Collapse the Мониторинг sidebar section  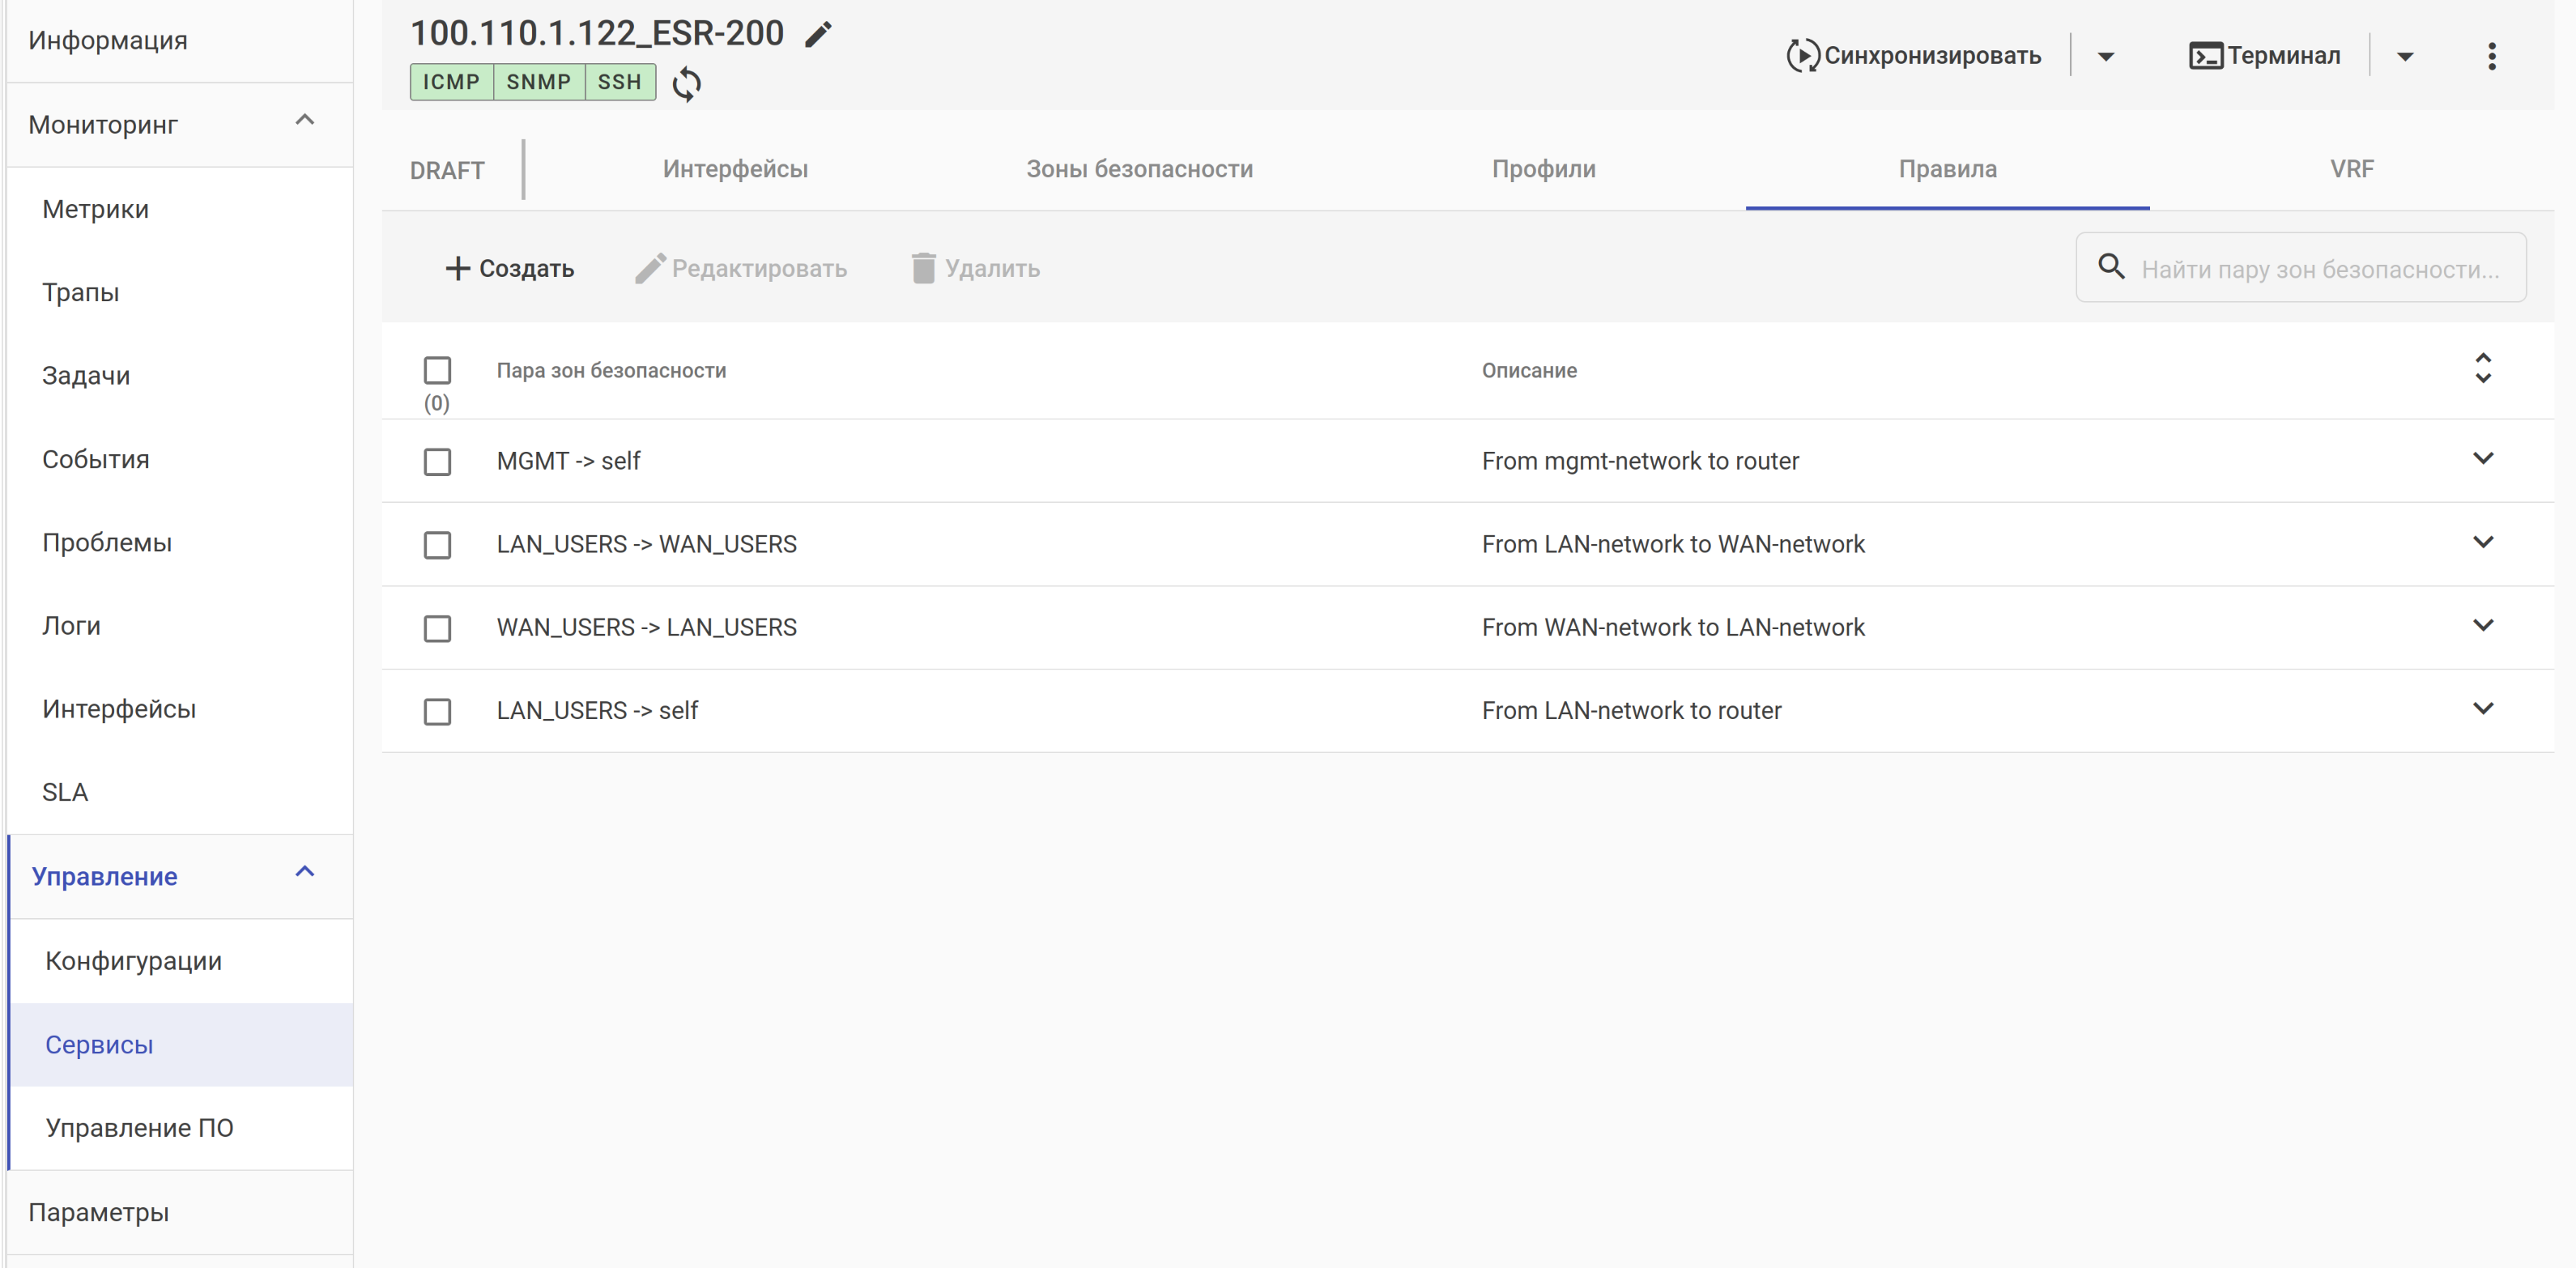[305, 121]
